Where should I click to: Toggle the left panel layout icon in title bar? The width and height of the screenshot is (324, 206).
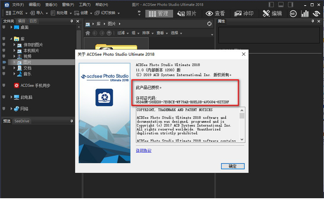[x=271, y=5]
